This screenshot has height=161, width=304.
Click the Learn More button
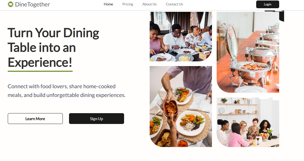pos(35,119)
